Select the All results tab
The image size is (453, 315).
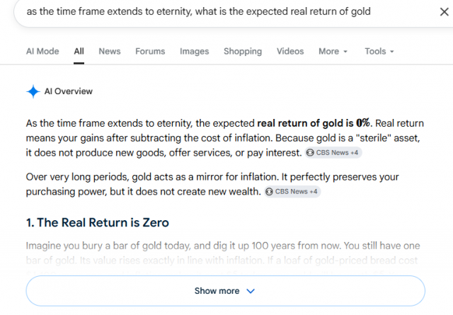(x=79, y=51)
